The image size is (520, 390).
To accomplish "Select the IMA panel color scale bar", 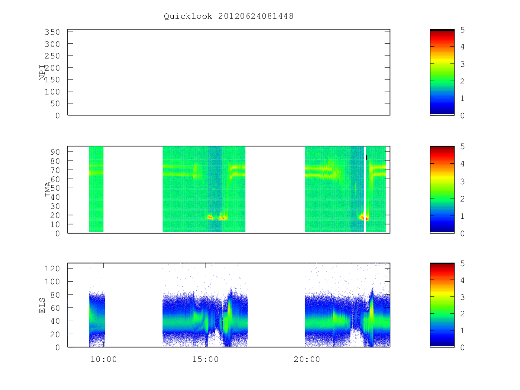I will point(442,189).
